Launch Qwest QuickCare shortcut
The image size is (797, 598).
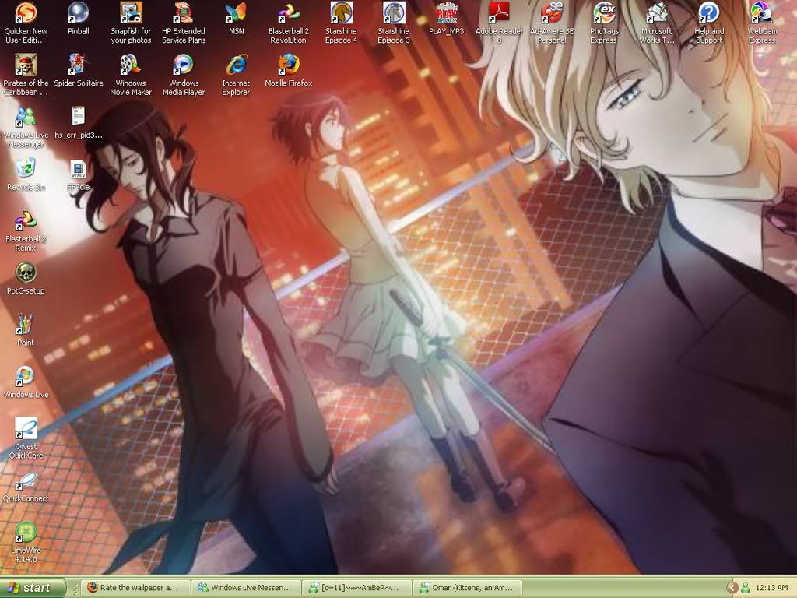click(26, 438)
